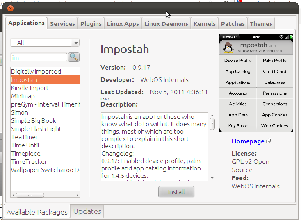Pick preGym - Interval Timer entry
The height and width of the screenshot is (220, 301).
pyautogui.click(x=45, y=104)
